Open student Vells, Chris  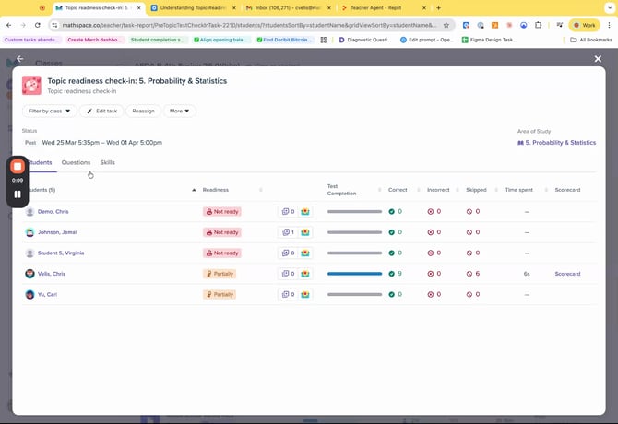coord(52,274)
